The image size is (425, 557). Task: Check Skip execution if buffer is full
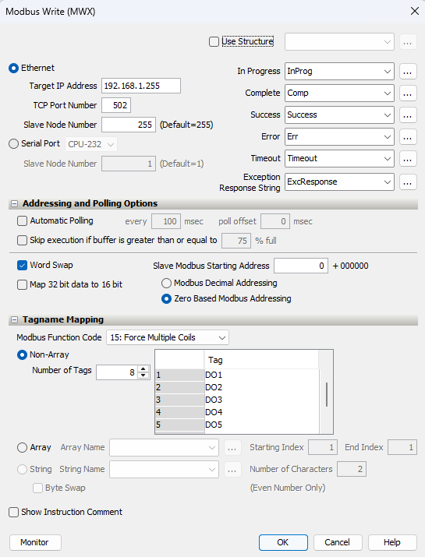tap(22, 241)
